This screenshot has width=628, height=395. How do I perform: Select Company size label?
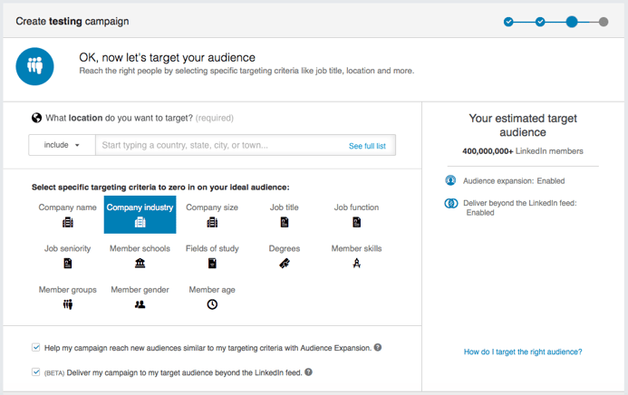click(x=212, y=207)
